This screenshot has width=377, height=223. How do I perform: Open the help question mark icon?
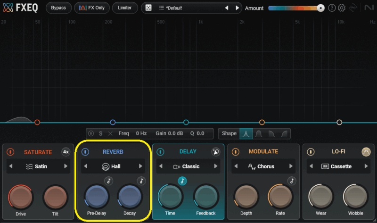tap(332, 8)
